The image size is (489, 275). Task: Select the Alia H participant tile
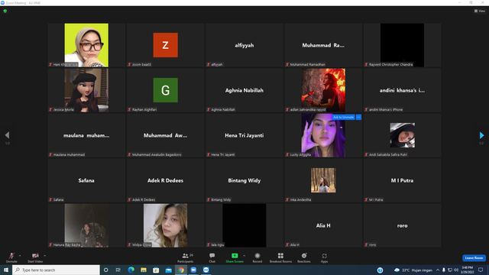click(323, 225)
